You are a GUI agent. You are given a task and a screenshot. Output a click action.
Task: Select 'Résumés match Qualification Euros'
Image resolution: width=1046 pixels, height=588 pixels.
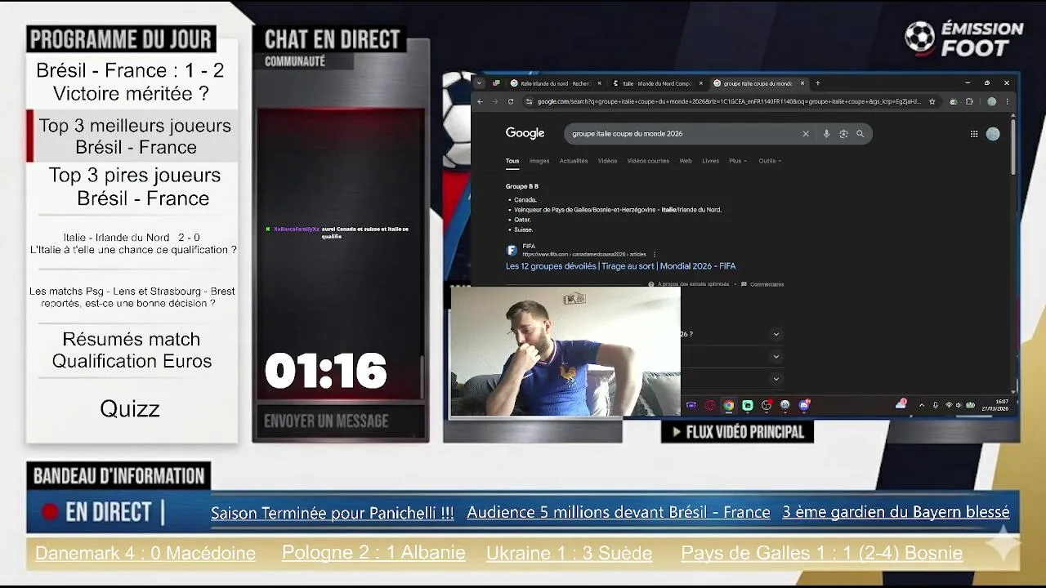coord(132,350)
